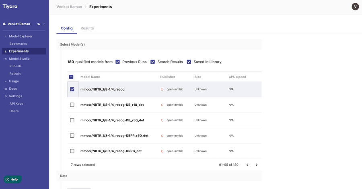Click model name mmocr/NRTR_1/8-1/4_recog-DB_r18_det
The height and width of the screenshot is (189, 362).
[112, 105]
